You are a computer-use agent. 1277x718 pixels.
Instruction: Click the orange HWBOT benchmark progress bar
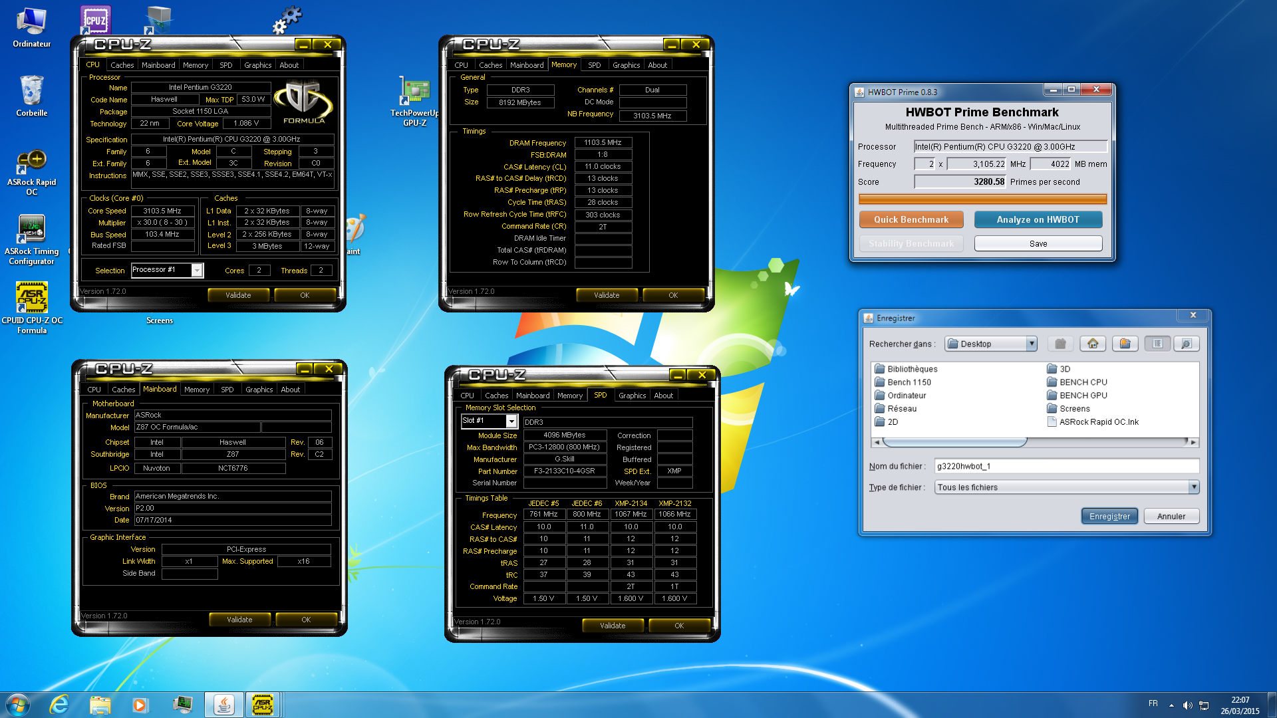[982, 199]
